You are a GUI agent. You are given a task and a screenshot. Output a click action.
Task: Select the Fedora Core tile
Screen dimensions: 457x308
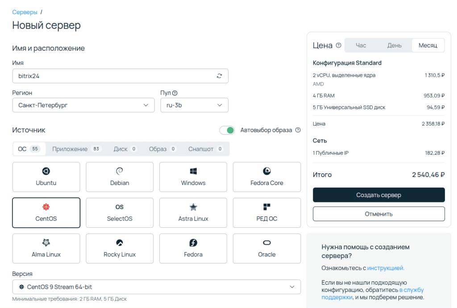266,177
